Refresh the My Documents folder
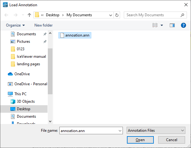Screen dimensions: 191x148 [117, 15]
